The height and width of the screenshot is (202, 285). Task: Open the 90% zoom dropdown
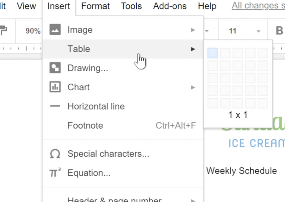[32, 31]
